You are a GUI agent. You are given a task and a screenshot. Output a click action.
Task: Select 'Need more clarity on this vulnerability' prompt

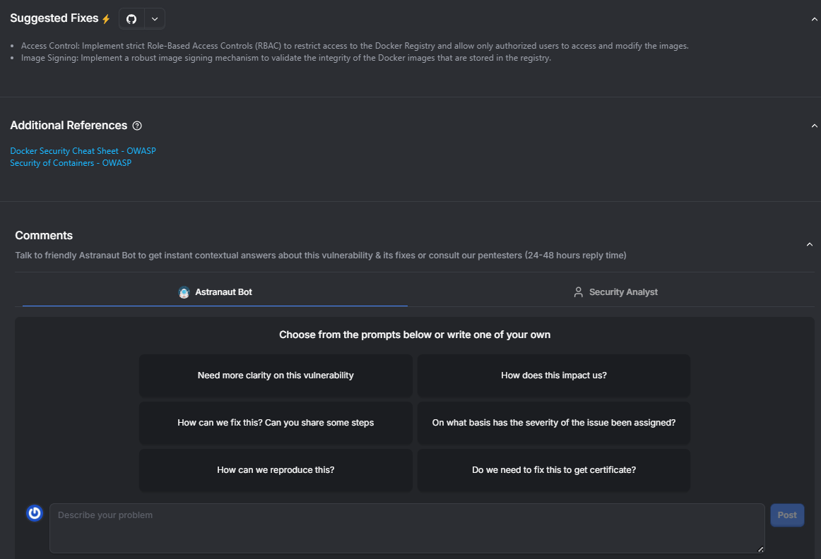(x=276, y=375)
